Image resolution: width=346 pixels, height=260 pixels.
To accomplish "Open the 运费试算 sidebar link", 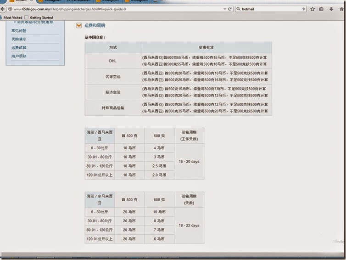I will click(19, 47).
